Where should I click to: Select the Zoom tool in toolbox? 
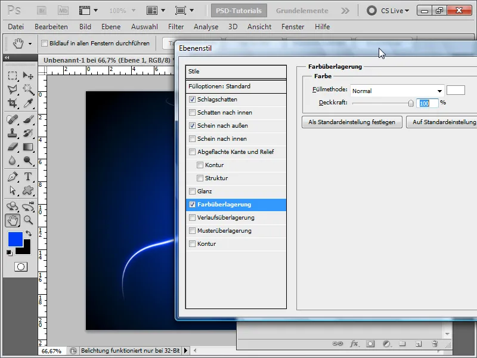click(28, 220)
